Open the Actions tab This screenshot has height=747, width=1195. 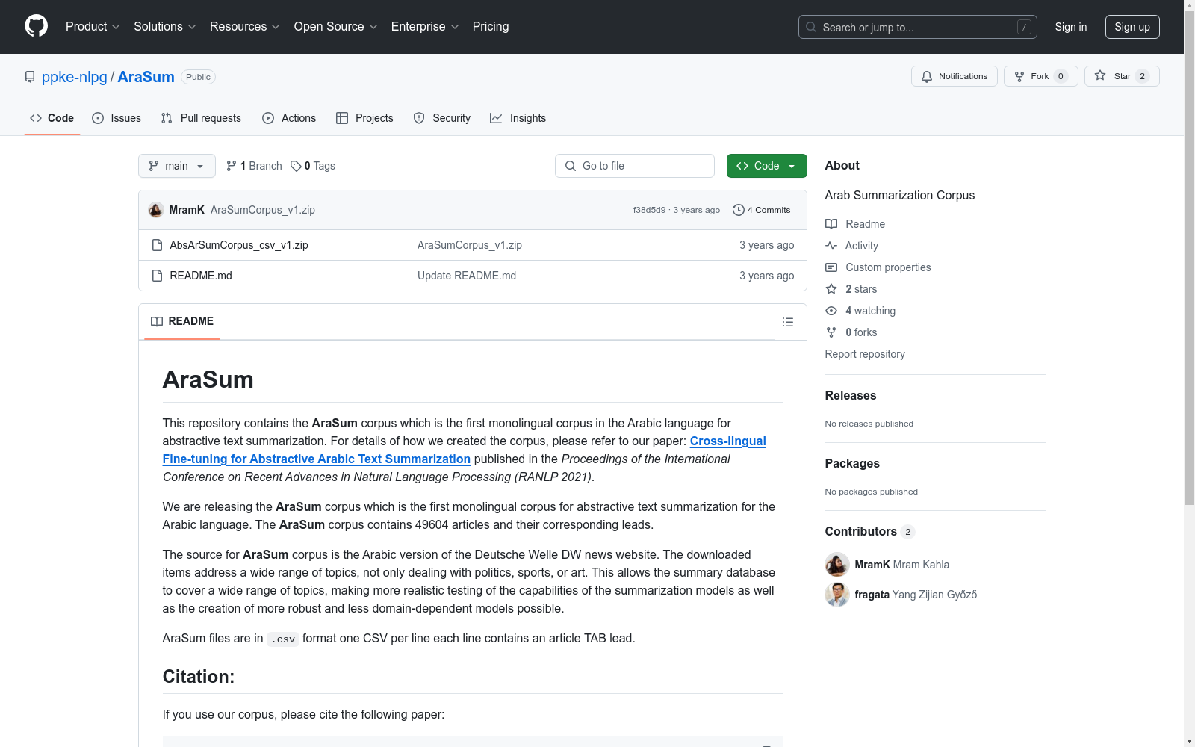(289, 118)
